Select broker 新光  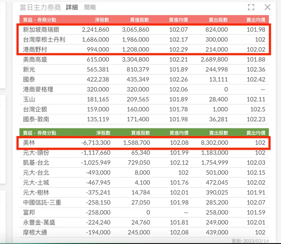tap(29, 70)
